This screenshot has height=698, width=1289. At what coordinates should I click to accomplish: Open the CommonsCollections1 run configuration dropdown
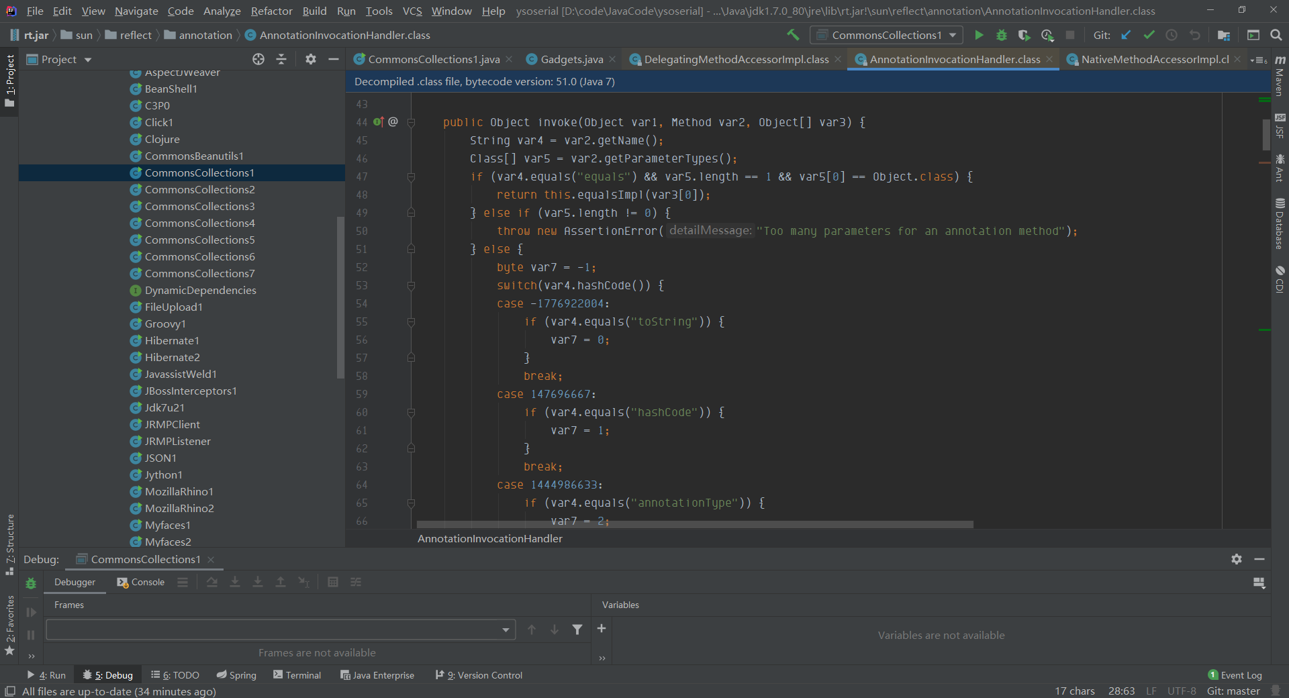886,36
